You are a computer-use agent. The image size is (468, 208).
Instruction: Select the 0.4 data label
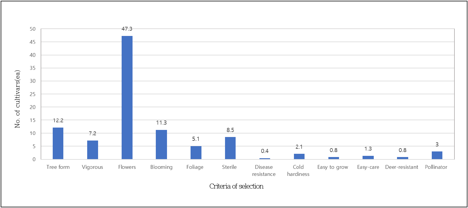click(x=265, y=151)
